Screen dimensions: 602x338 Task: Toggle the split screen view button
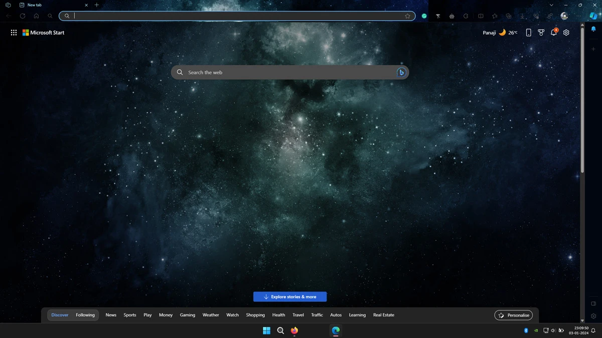pos(481,16)
